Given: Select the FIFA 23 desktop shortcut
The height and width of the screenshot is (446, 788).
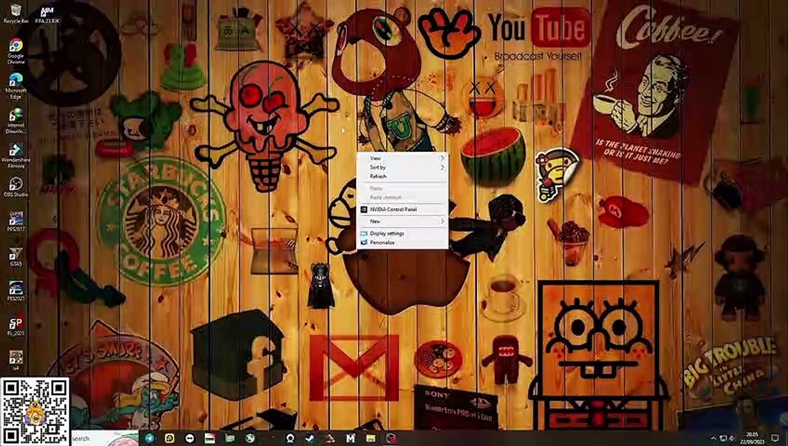Looking at the screenshot, I should (x=47, y=14).
